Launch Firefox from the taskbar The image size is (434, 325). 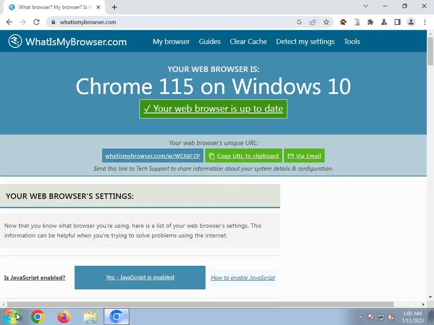[x=64, y=317]
